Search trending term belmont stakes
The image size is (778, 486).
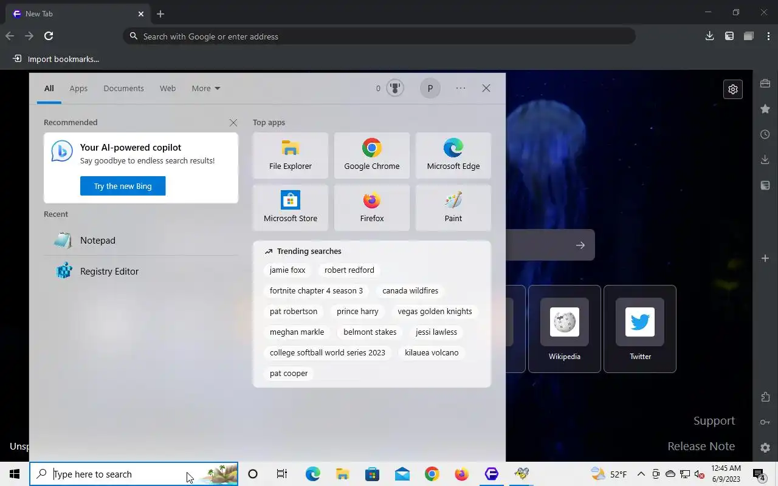pyautogui.click(x=370, y=332)
